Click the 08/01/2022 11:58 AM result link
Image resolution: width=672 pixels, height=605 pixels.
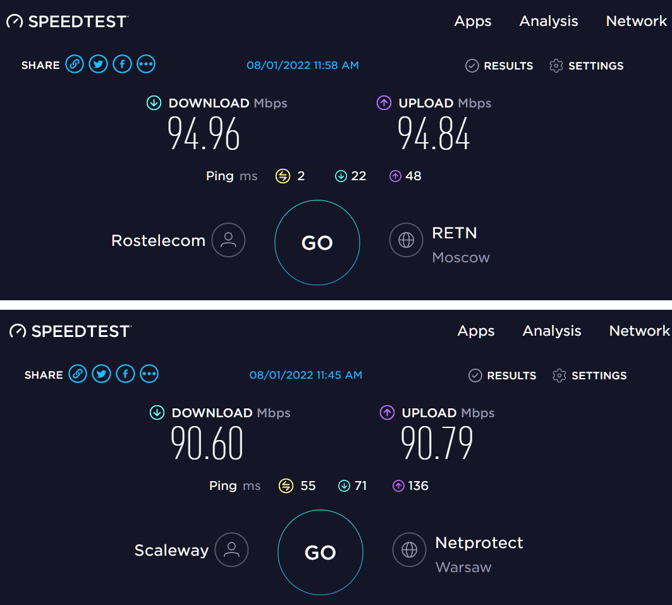[x=303, y=65]
